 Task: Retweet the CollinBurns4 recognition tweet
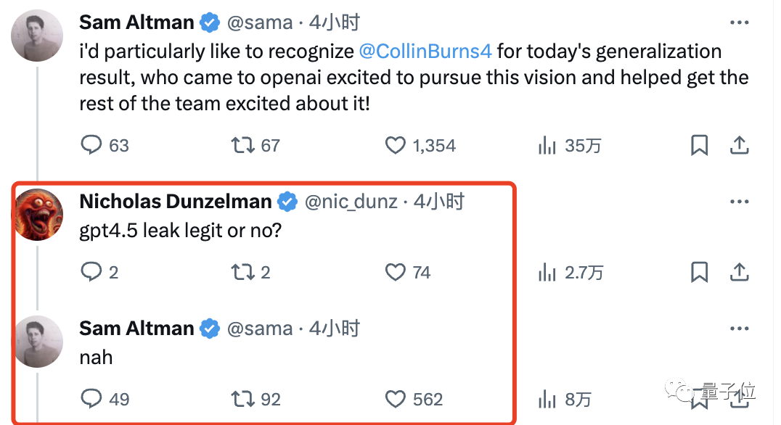(x=242, y=146)
